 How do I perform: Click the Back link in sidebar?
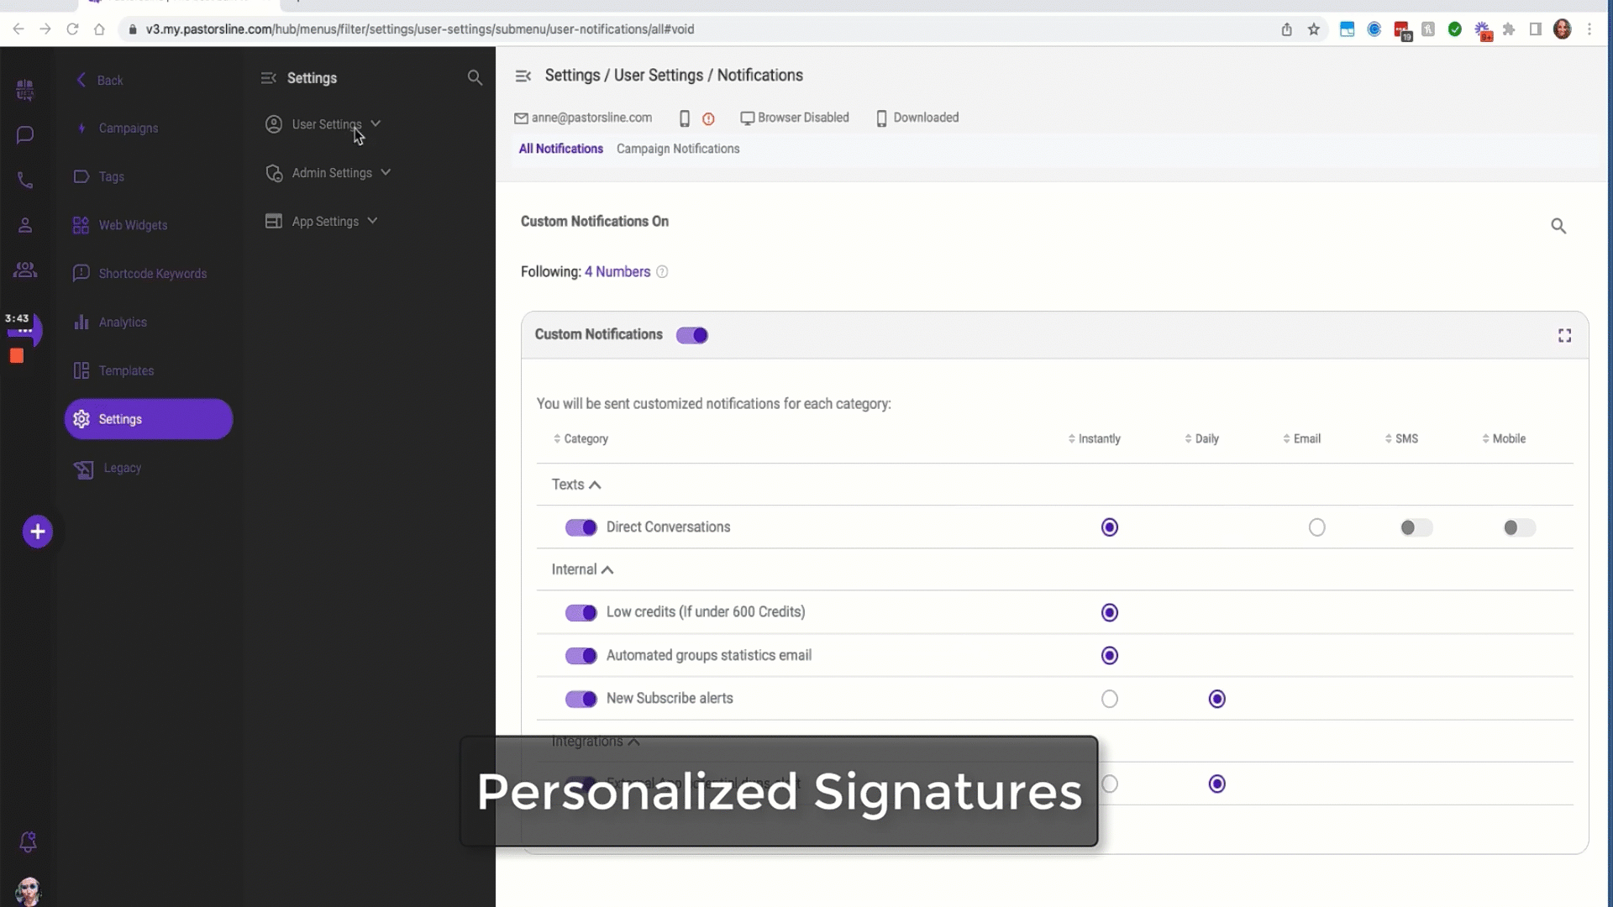100,81
